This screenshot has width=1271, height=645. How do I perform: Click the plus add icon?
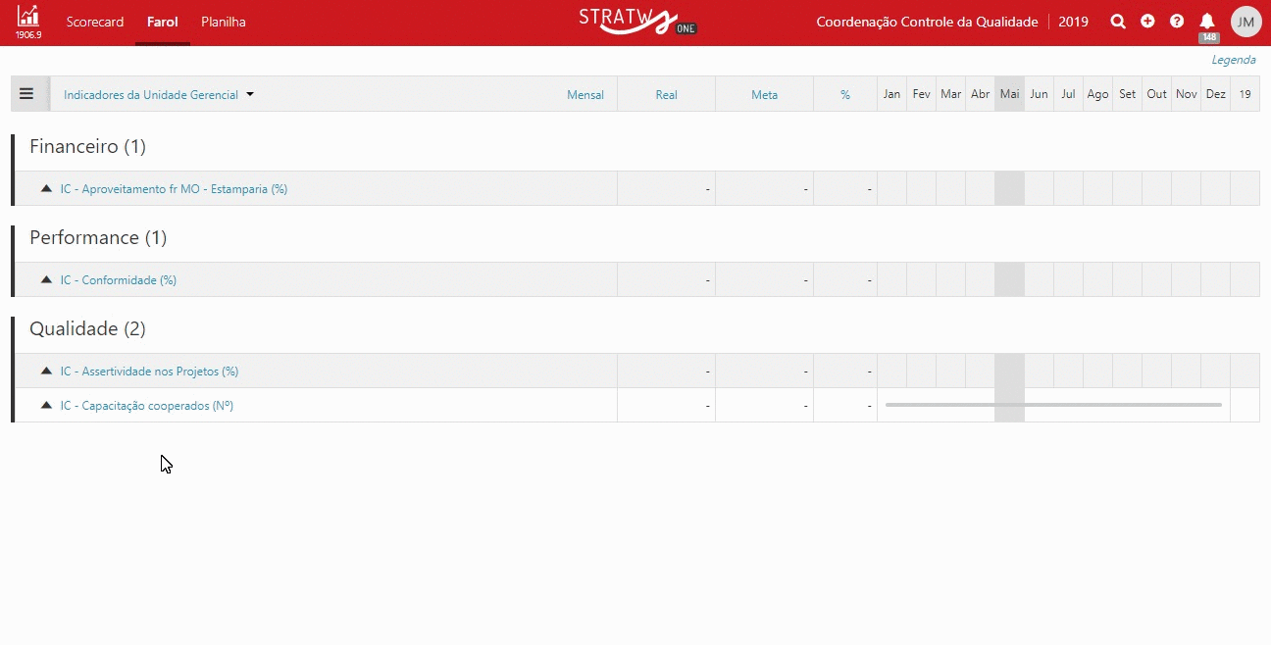click(1147, 22)
